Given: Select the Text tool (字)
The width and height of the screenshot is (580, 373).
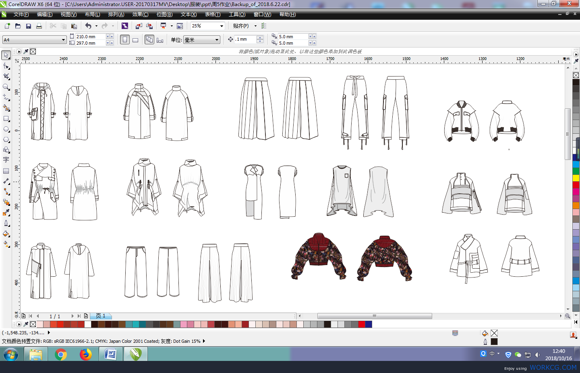Looking at the screenshot, I should click(6, 160).
